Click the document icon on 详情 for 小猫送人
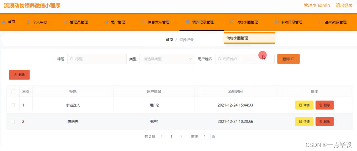 pos(300,105)
